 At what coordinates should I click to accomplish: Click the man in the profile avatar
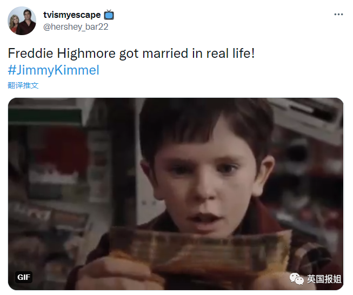tap(26, 22)
